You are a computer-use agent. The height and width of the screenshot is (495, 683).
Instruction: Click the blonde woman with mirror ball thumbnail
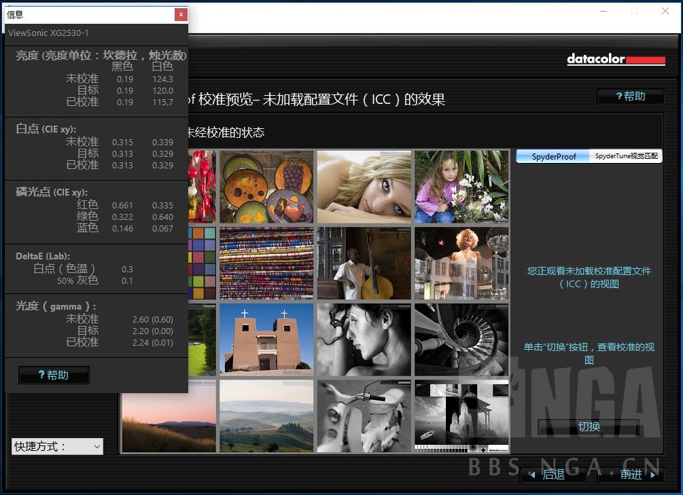click(x=461, y=263)
